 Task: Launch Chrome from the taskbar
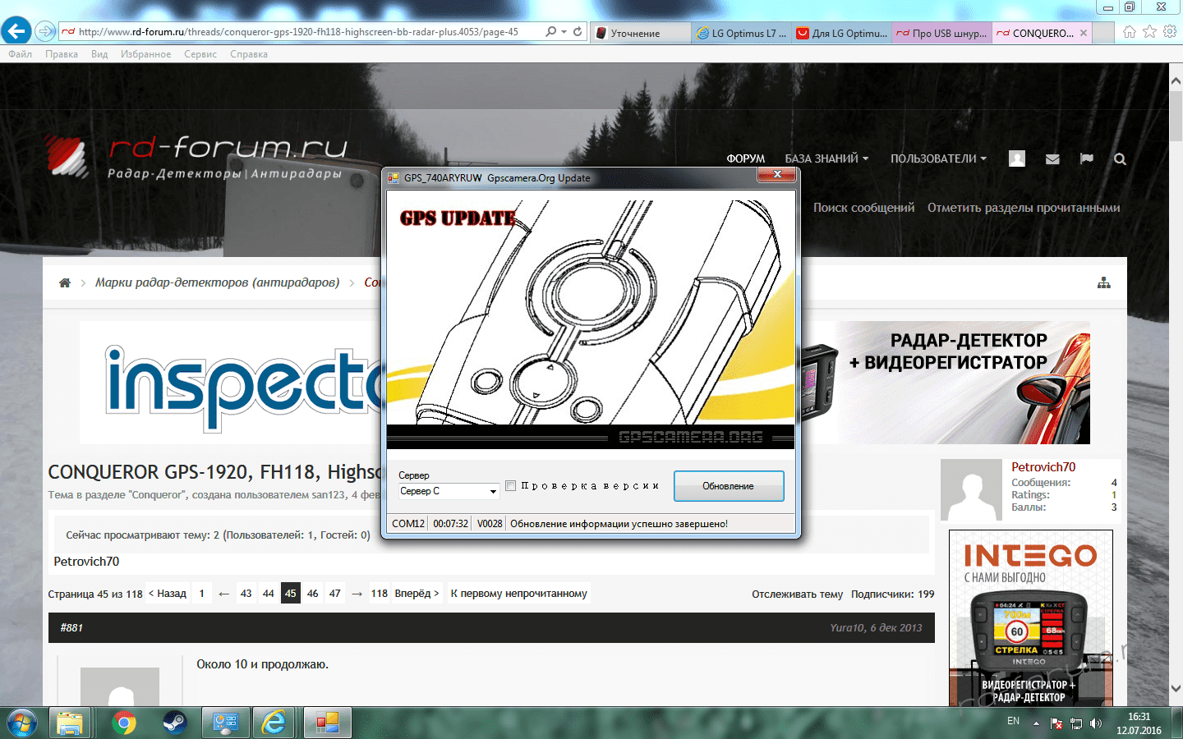click(x=124, y=723)
